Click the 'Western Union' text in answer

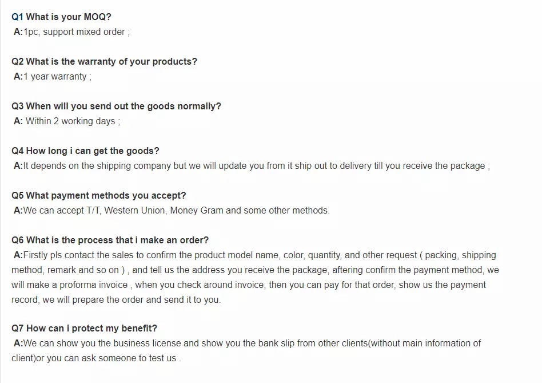pyautogui.click(x=135, y=211)
